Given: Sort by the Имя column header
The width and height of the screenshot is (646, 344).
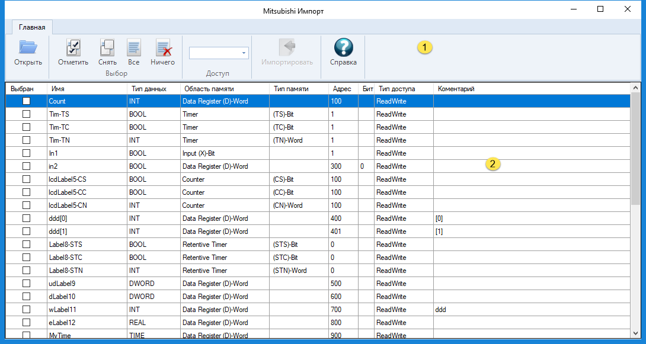Looking at the screenshot, I should pyautogui.click(x=87, y=89).
